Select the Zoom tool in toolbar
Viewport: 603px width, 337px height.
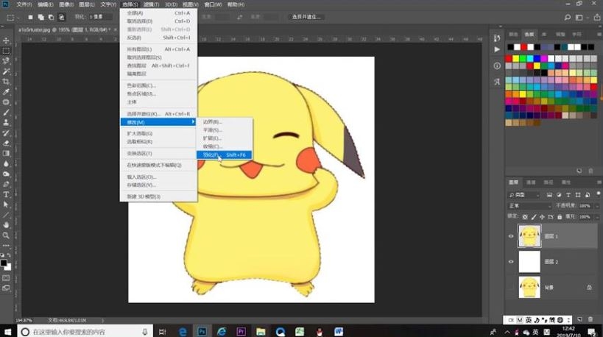coord(6,235)
